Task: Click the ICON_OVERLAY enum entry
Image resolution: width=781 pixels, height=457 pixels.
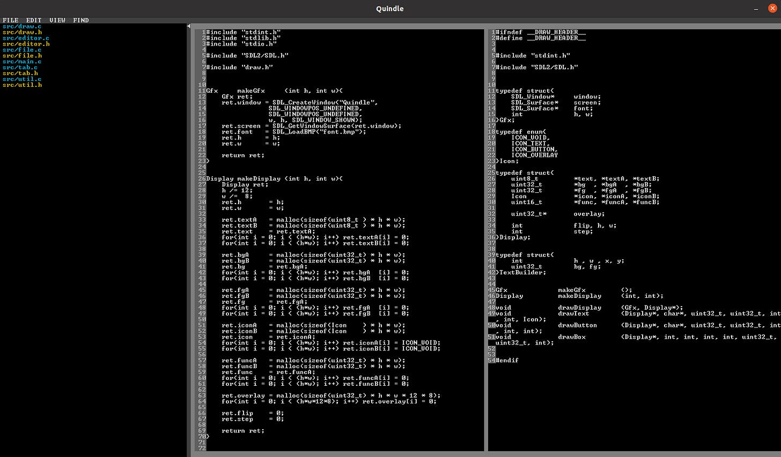Action: [535, 156]
